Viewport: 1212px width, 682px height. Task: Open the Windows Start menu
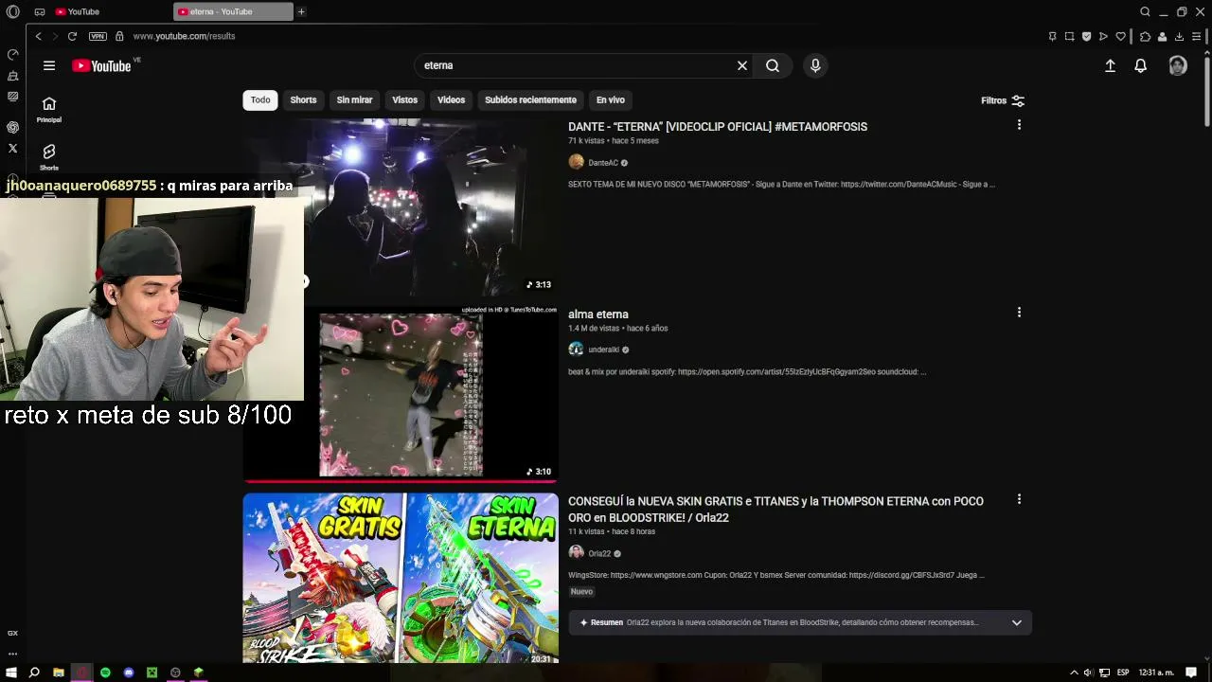[11, 673]
